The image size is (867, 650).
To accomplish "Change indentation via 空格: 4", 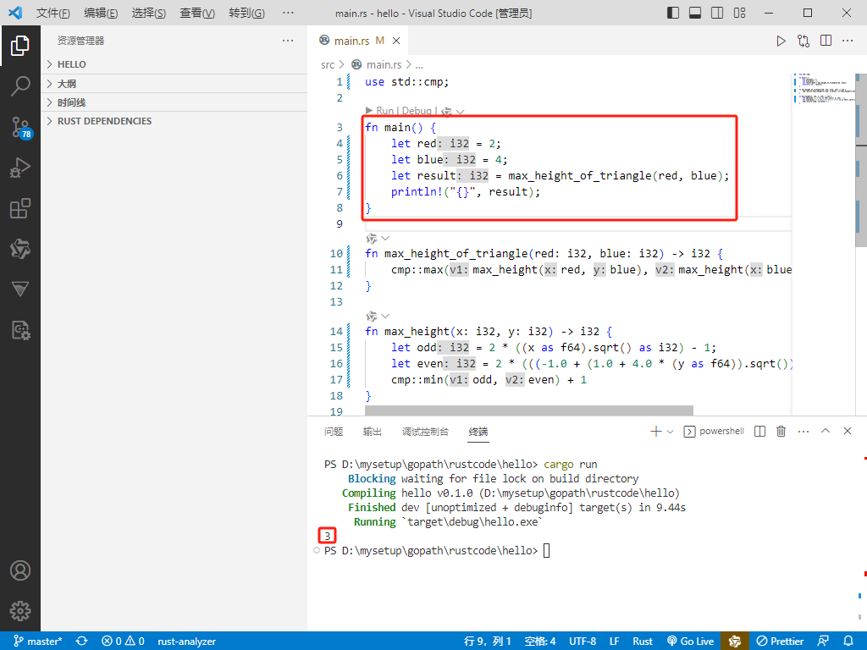I will (540, 642).
